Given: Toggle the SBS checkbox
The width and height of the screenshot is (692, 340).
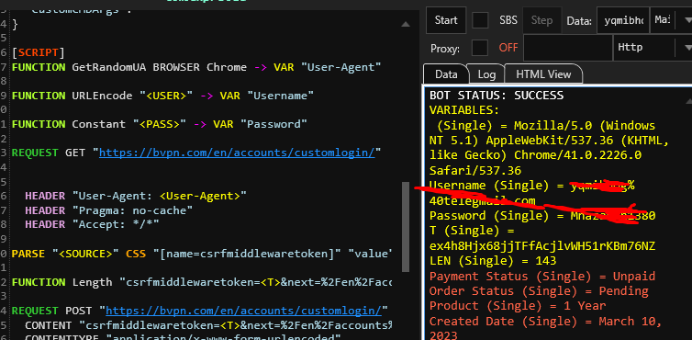Looking at the screenshot, I should pos(480,20).
